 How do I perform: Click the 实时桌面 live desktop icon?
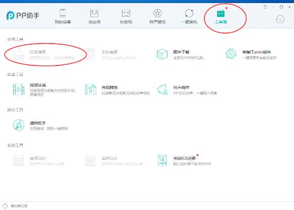tap(91, 54)
